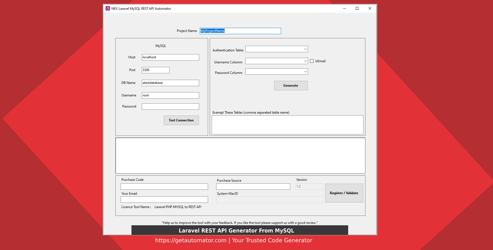This screenshot has height=250, width=493.
Task: Click the Exempt These Tables label
Action: [251, 112]
